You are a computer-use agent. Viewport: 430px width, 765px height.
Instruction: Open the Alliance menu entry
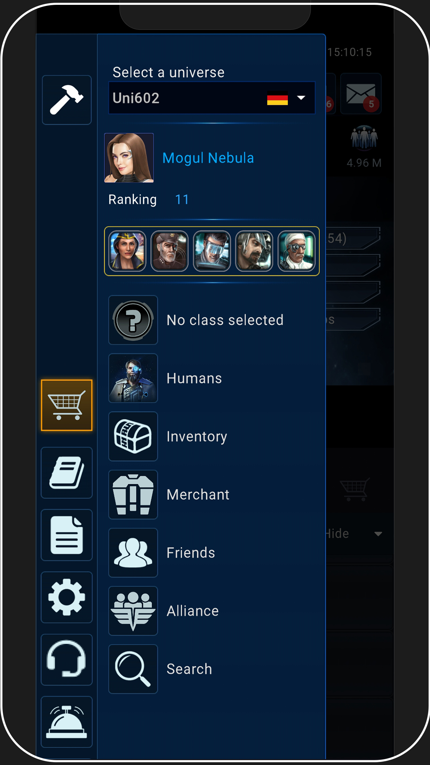point(212,611)
